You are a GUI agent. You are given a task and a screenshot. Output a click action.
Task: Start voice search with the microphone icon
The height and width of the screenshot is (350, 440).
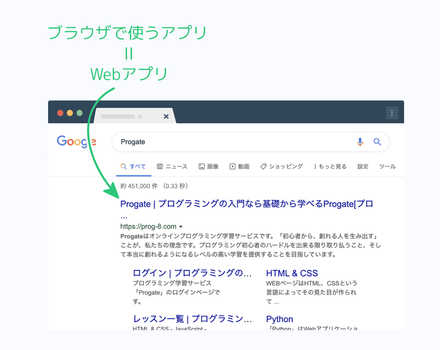tap(360, 142)
